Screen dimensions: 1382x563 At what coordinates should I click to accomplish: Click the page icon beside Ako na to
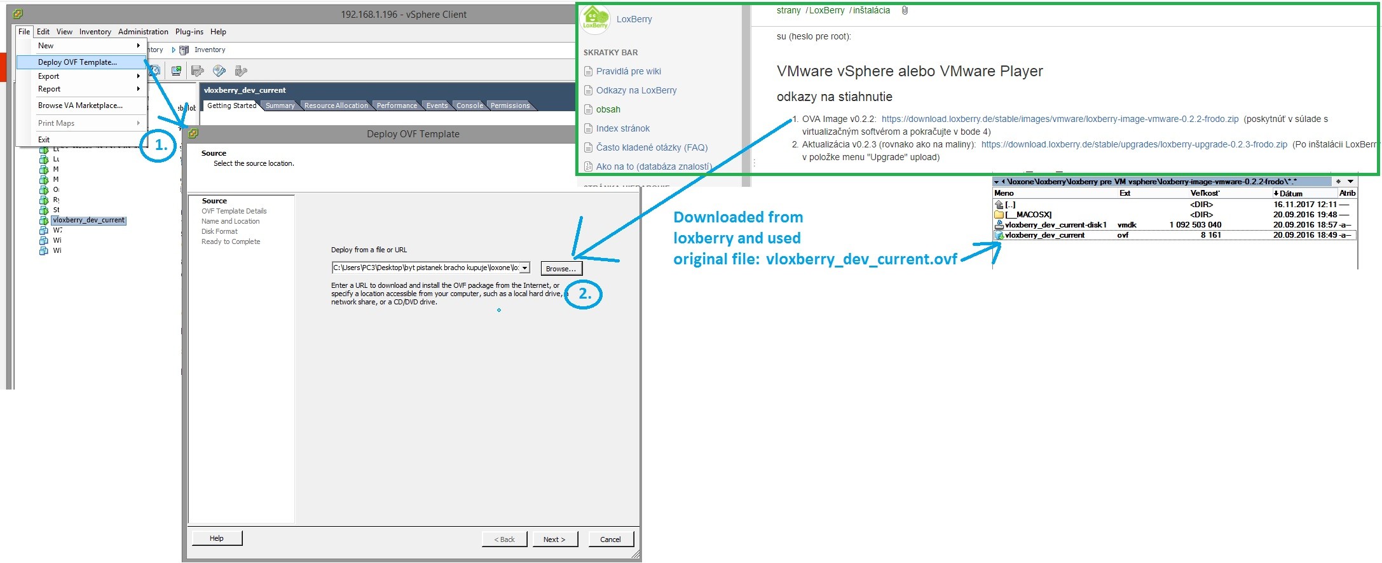588,166
